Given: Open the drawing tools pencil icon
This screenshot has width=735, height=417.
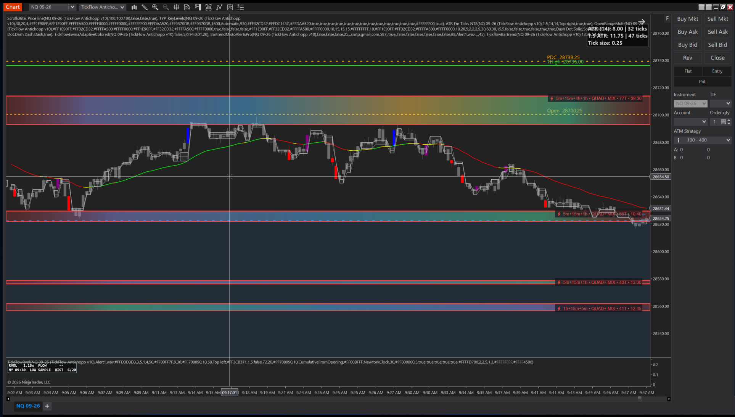Looking at the screenshot, I should pos(145,7).
